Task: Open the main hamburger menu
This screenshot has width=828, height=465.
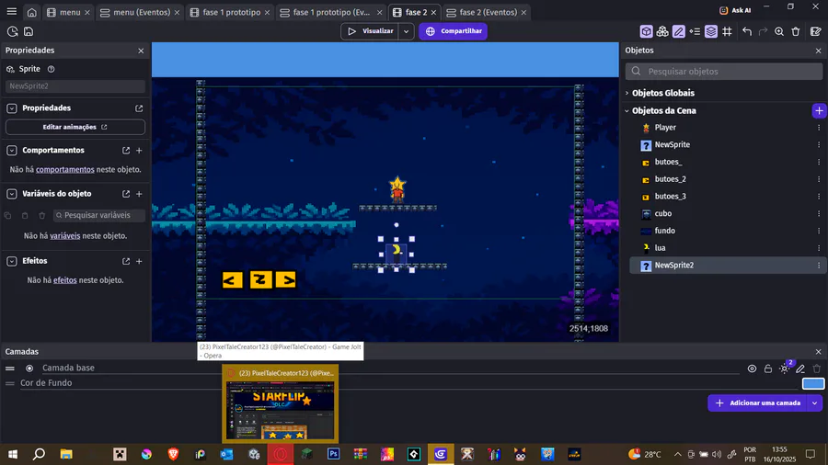Action: click(12, 12)
